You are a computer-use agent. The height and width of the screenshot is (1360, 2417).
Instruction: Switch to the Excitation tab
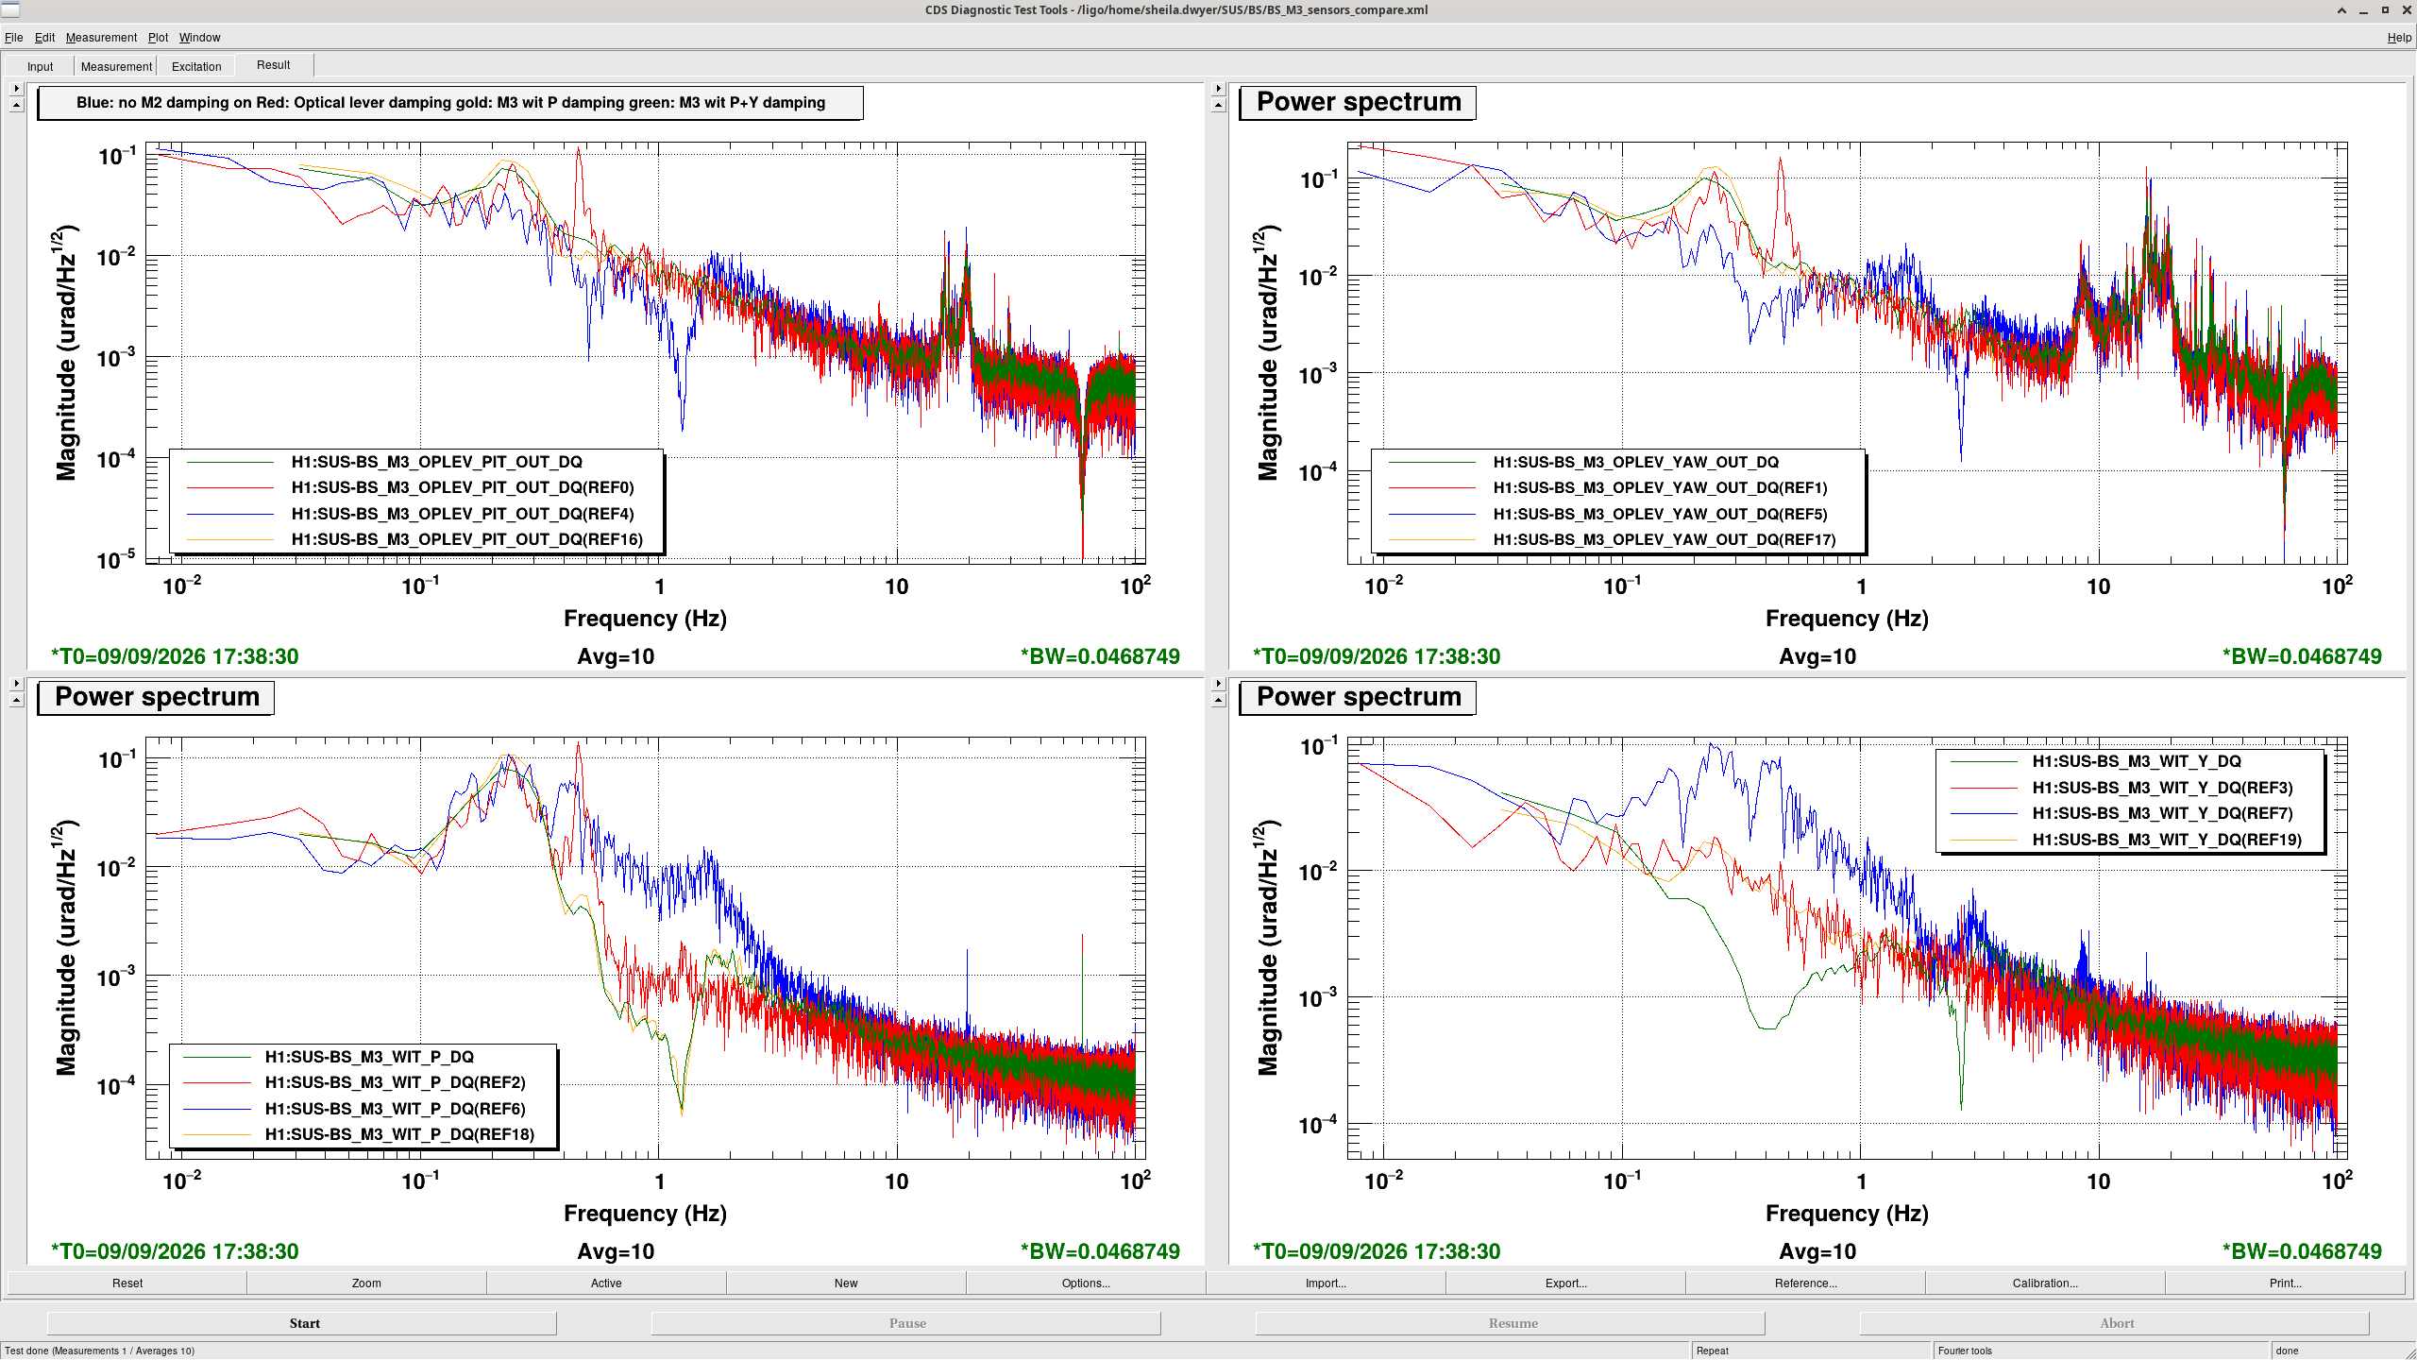pyautogui.click(x=196, y=66)
